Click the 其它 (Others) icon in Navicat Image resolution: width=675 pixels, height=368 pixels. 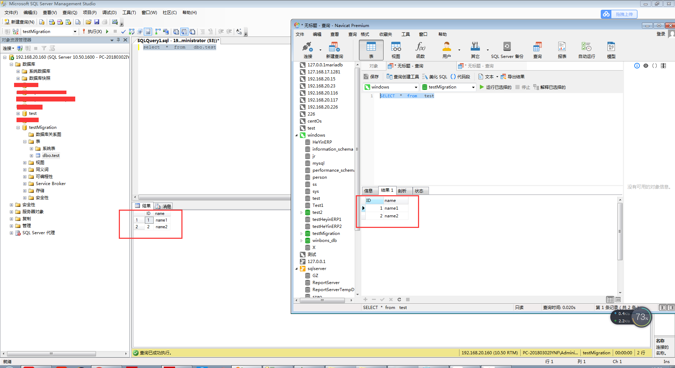point(475,50)
